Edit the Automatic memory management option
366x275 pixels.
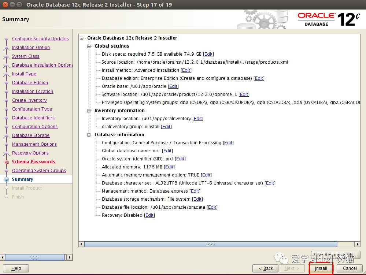[206, 175]
